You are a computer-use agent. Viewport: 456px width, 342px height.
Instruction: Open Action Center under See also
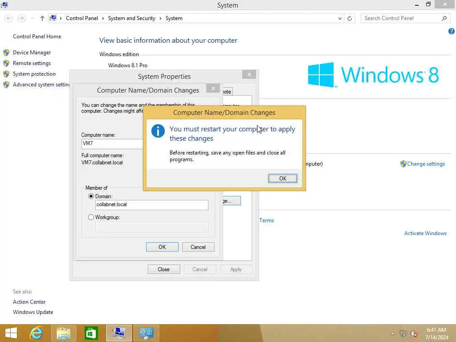click(29, 302)
